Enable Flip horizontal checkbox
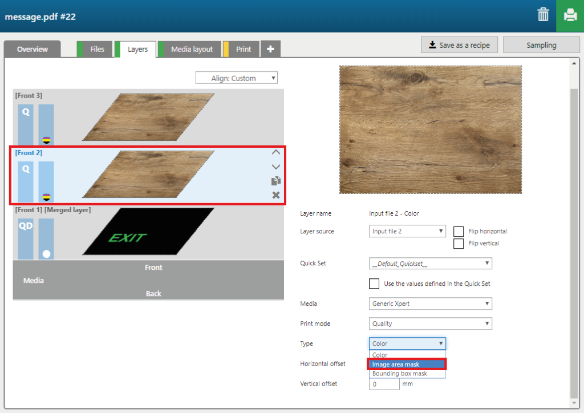This screenshot has width=584, height=413. pos(459,232)
